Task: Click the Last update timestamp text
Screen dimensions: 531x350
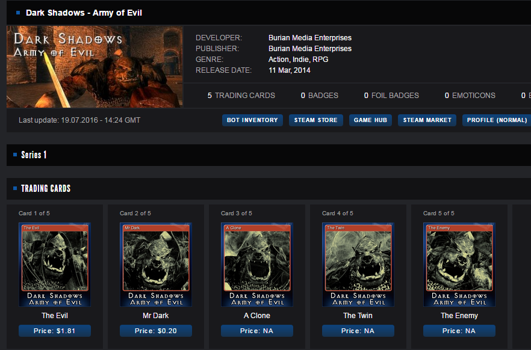Action: (x=79, y=120)
